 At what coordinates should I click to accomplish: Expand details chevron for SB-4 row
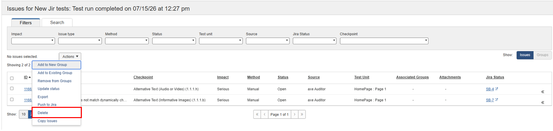[x=542, y=92]
